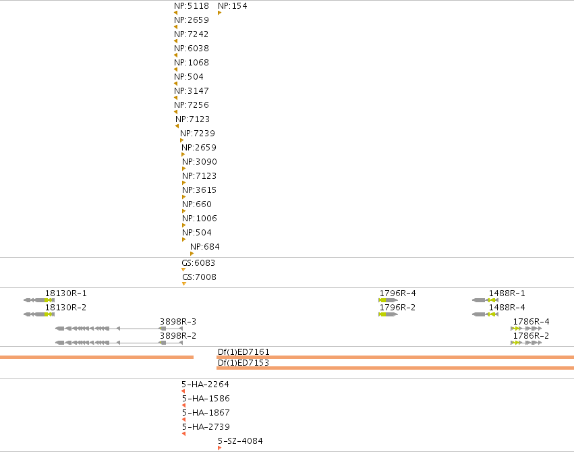Open the 18130R-2 label
This screenshot has height=452, width=574.
[65, 308]
